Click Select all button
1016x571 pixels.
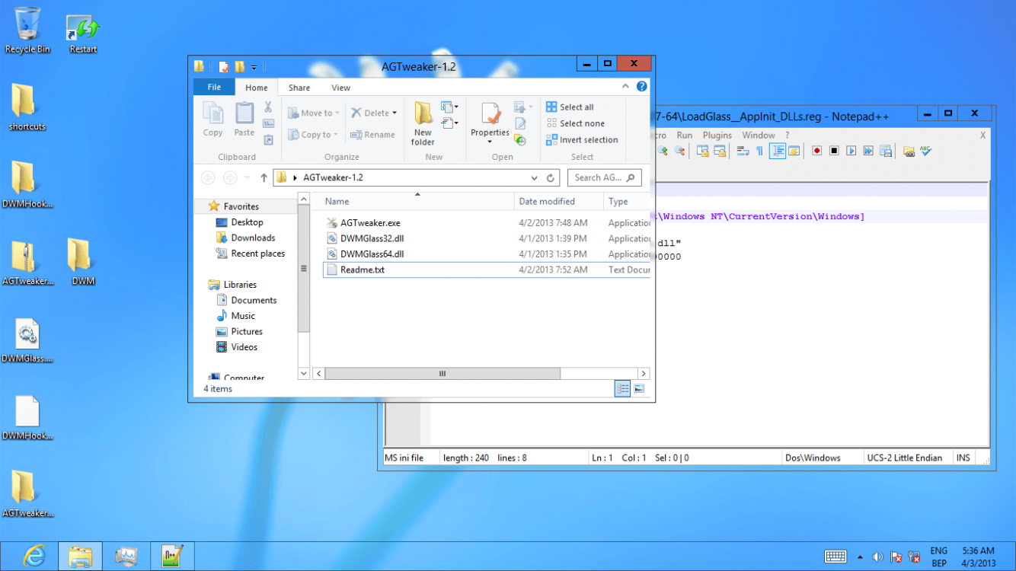coord(570,107)
